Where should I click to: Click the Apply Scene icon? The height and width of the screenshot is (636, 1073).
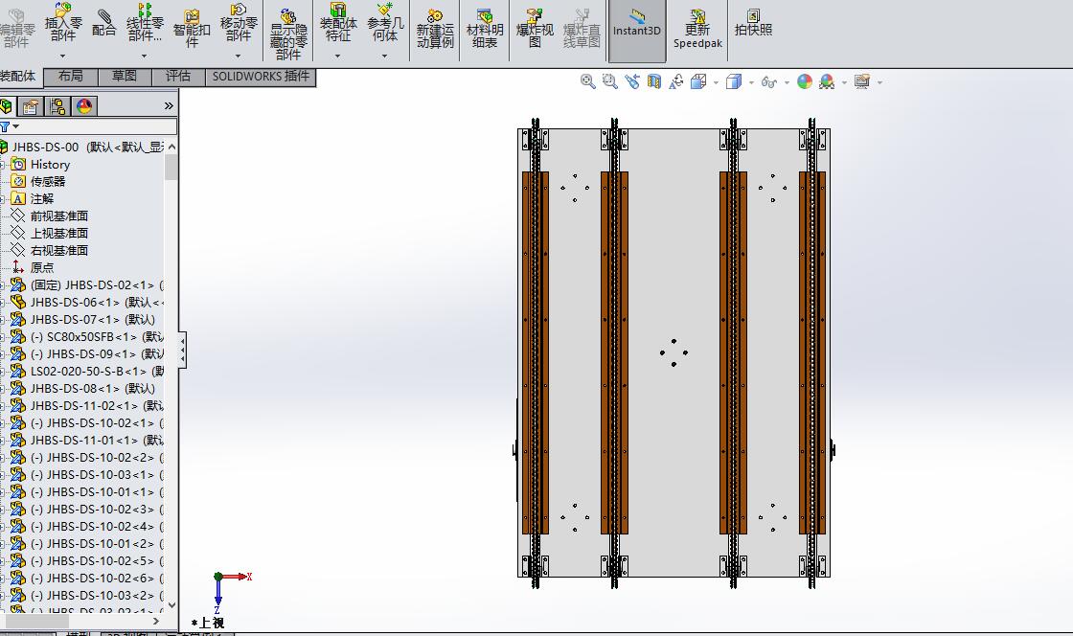coord(827,82)
